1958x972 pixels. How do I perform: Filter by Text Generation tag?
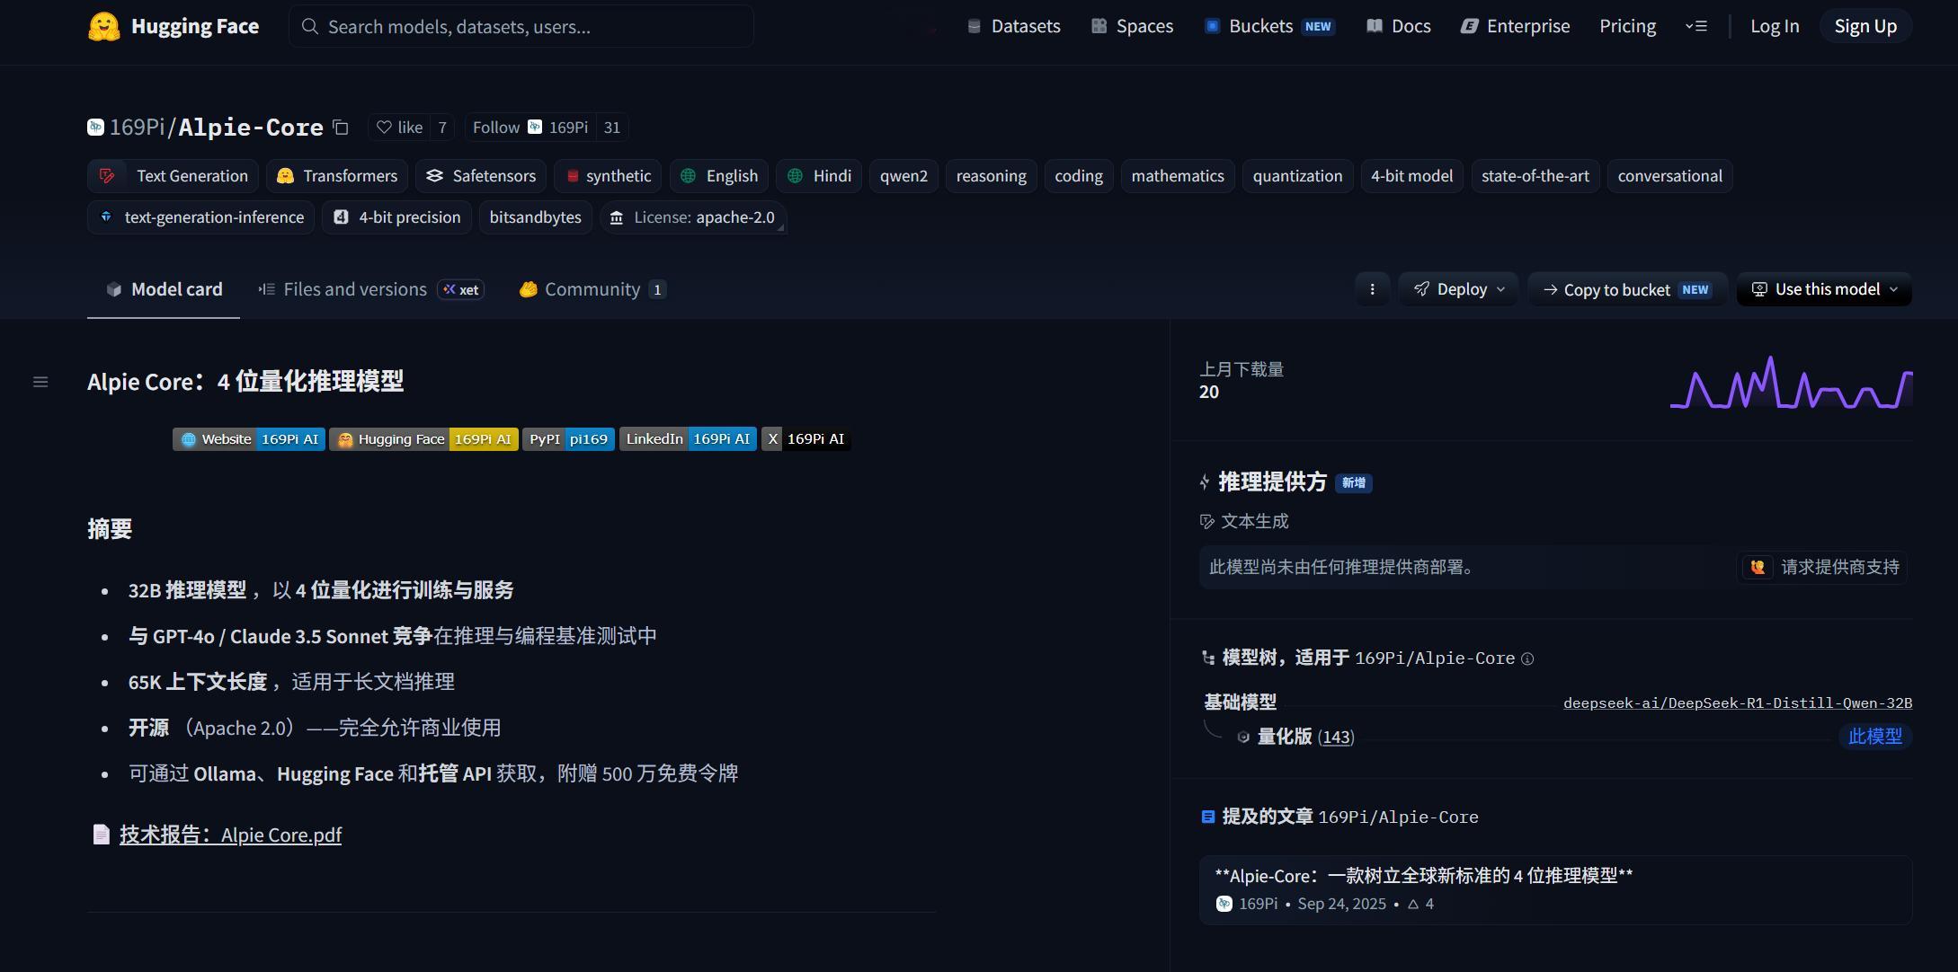click(x=174, y=176)
